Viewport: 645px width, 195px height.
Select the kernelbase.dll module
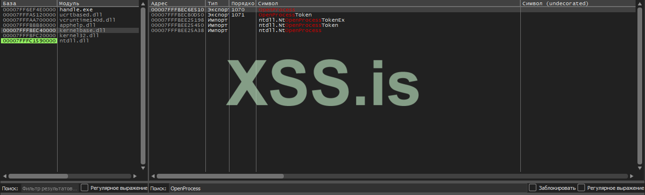(x=83, y=30)
